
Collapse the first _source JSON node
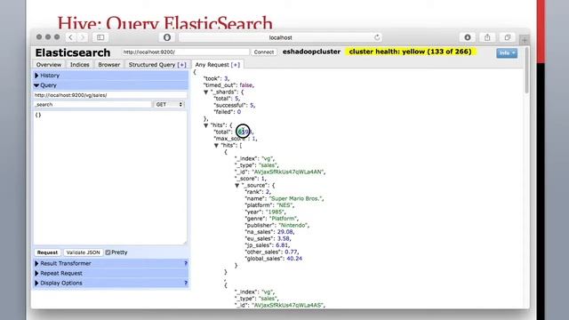coord(237,186)
